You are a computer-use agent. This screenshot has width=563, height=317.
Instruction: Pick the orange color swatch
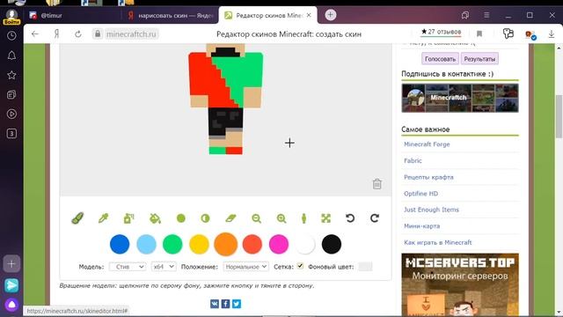pos(225,244)
